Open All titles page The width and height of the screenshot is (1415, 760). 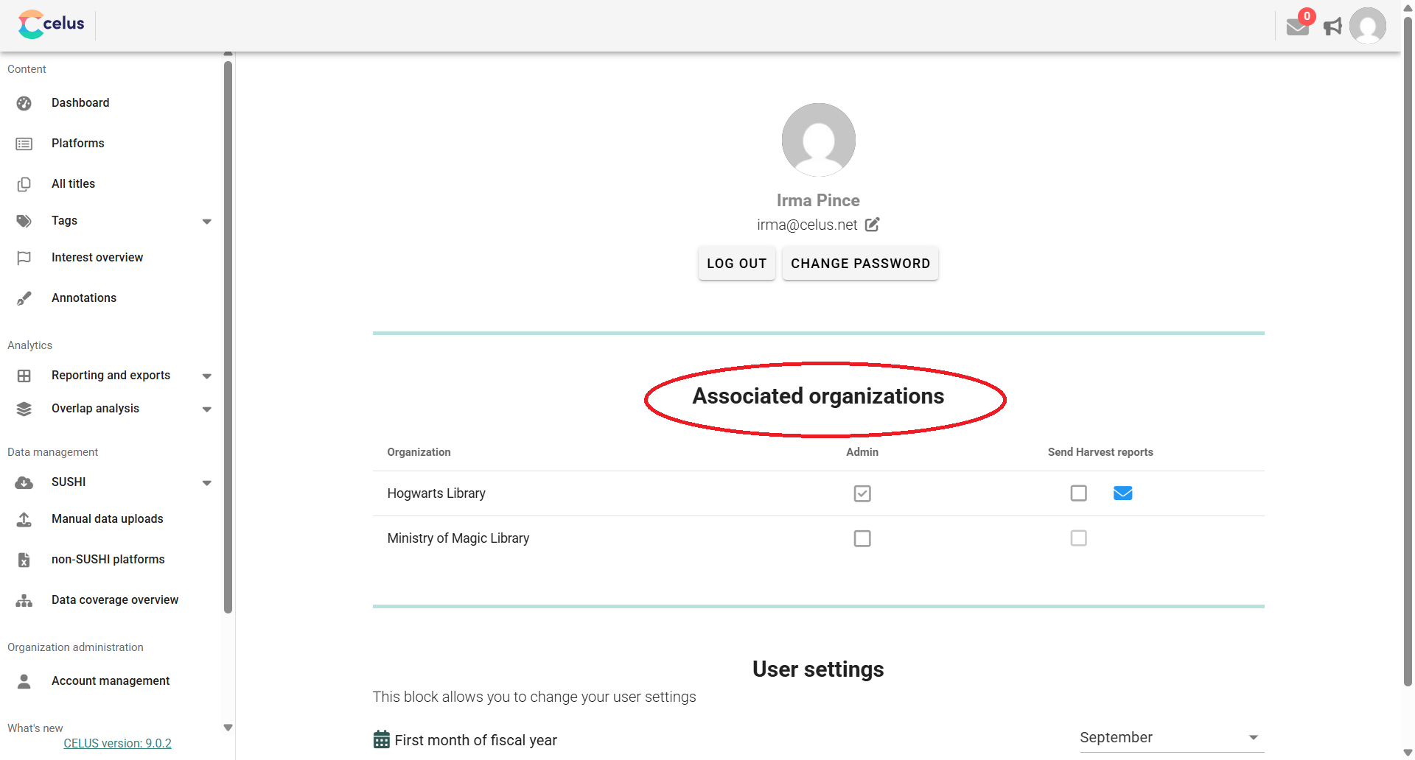click(x=73, y=184)
